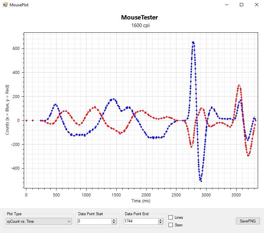Click the highest blue peak data point
The height and width of the screenshot is (233, 264).
point(193,42)
